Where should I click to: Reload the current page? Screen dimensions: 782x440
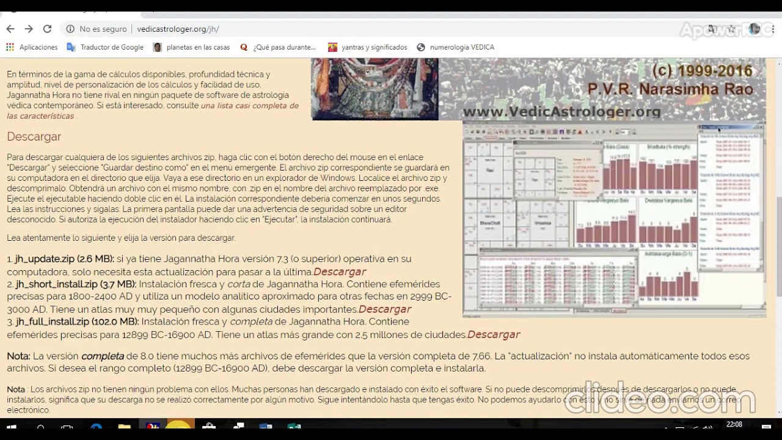(47, 29)
